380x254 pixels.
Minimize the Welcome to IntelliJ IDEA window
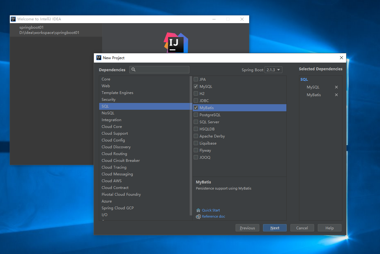click(x=214, y=19)
